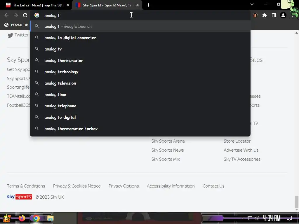This screenshot has width=299, height=224.
Task: Open the Chrome profile avatar icon
Action: coord(283,15)
